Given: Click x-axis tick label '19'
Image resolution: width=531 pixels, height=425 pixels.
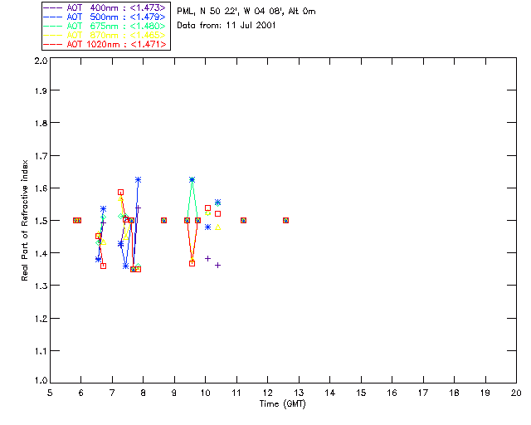Looking at the screenshot, I should tap(485, 393).
